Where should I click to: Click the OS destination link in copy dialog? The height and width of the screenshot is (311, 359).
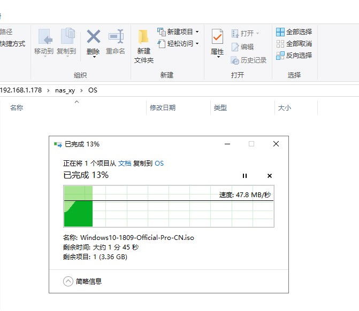(x=159, y=164)
